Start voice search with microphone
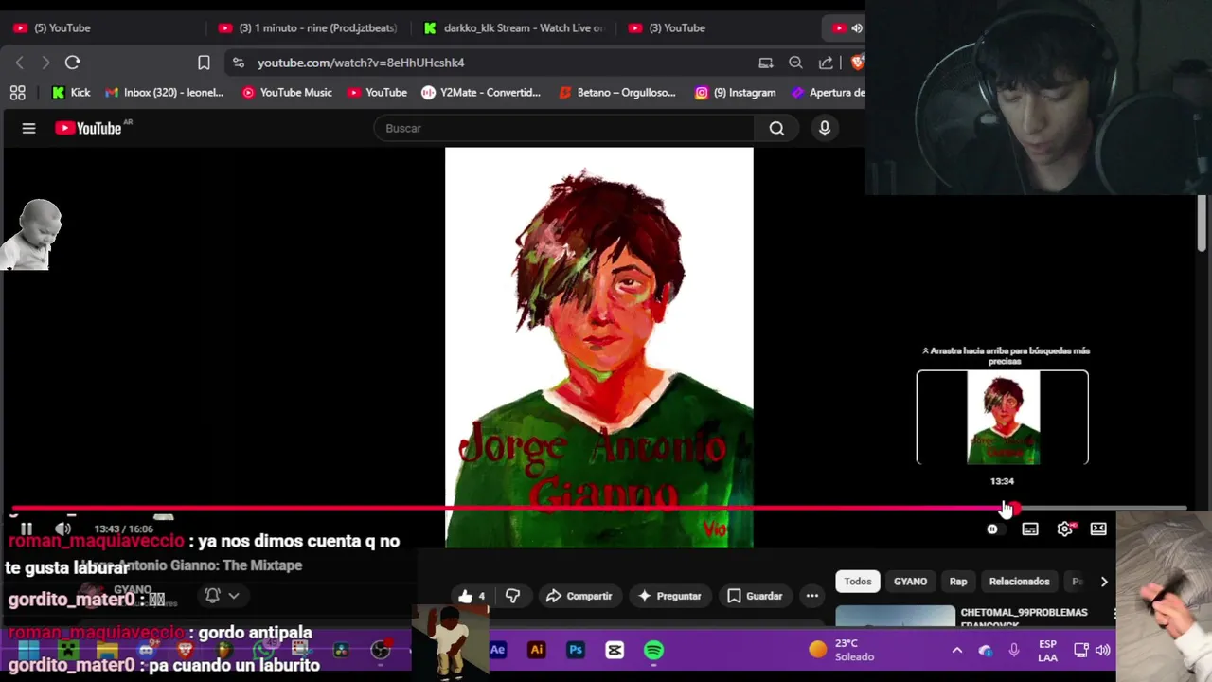The image size is (1212, 682). [x=825, y=128]
